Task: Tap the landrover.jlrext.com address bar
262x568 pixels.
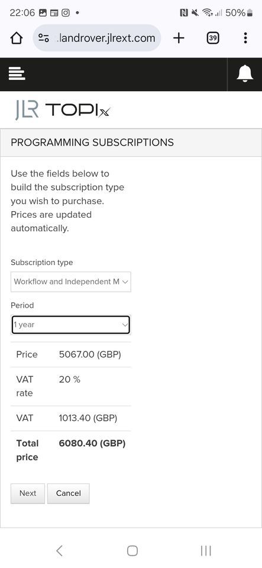Action: tap(97, 38)
